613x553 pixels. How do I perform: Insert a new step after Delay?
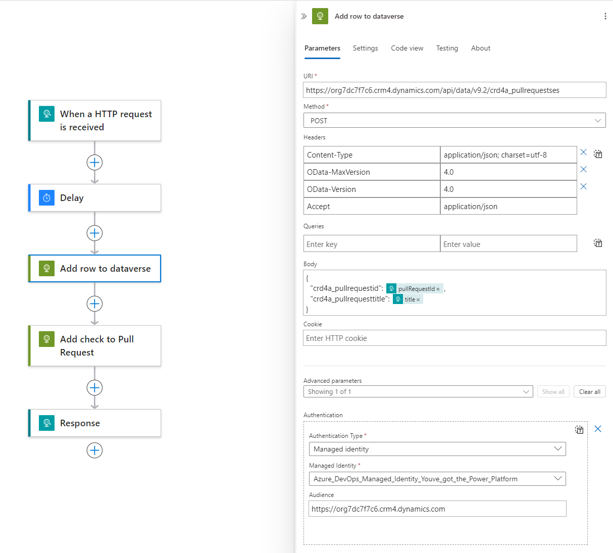click(94, 233)
